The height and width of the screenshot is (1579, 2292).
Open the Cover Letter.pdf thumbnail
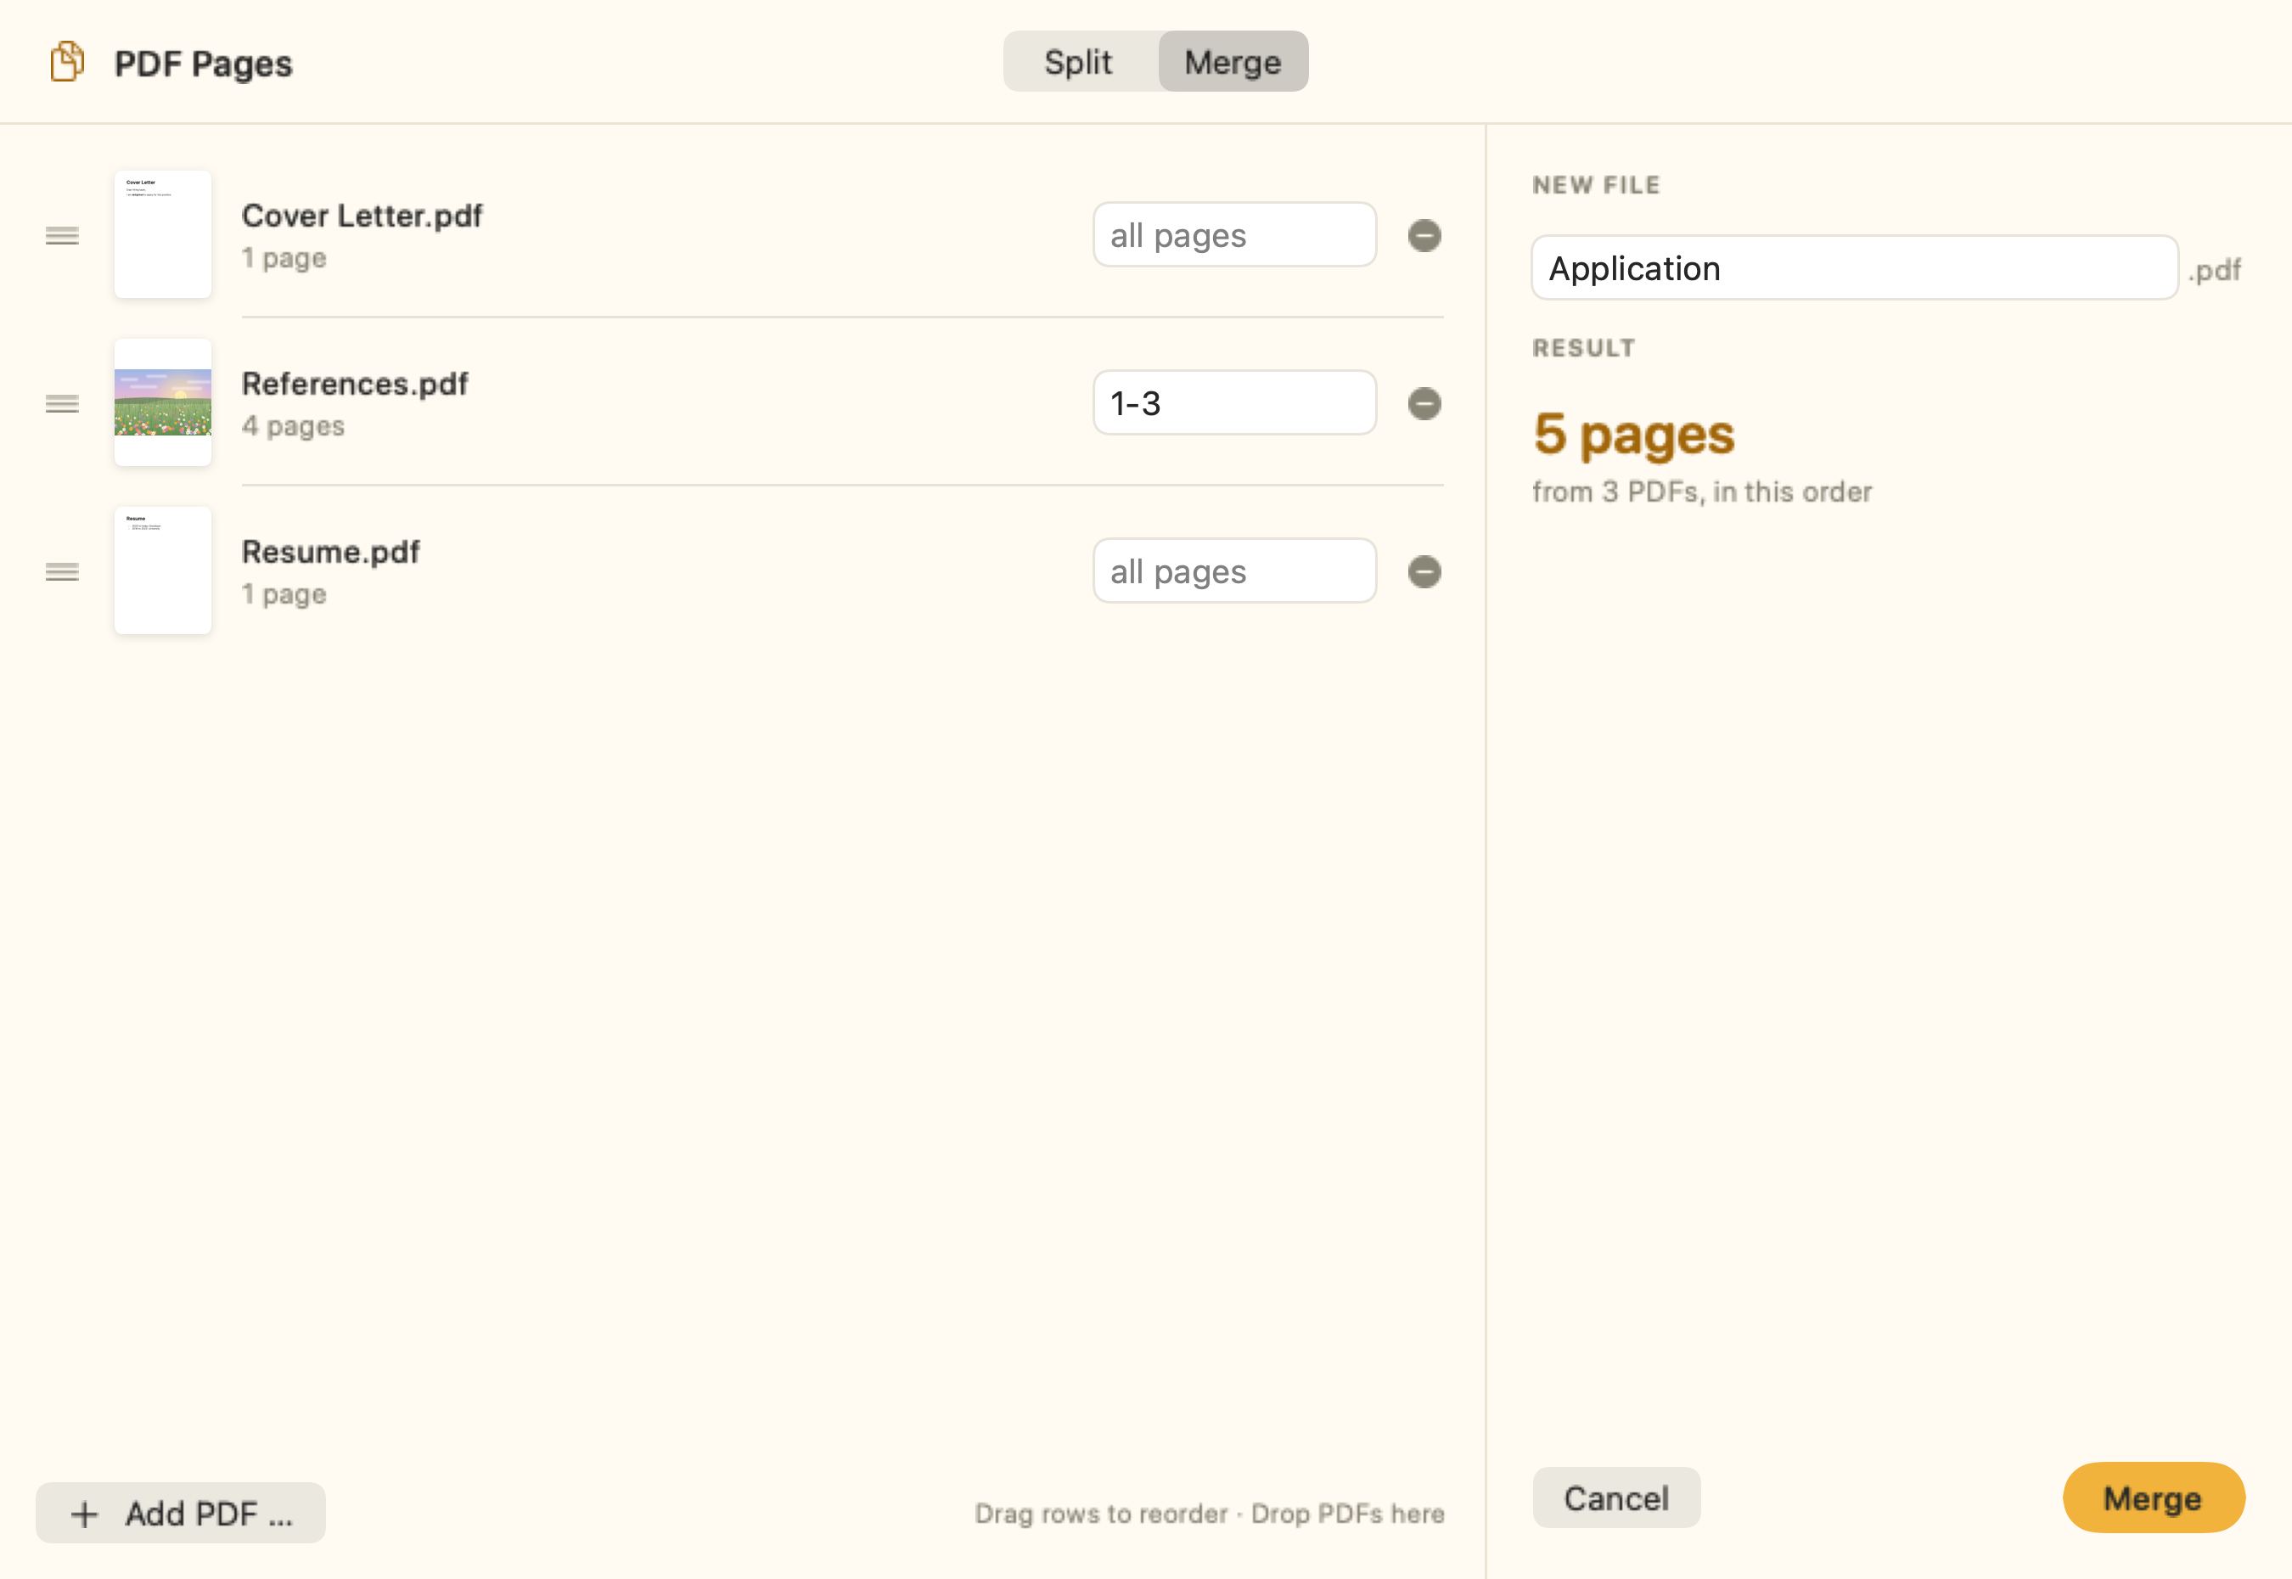(x=162, y=234)
